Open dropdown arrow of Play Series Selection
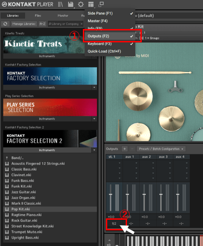Viewport: 203px width, 246px height. 94,119
